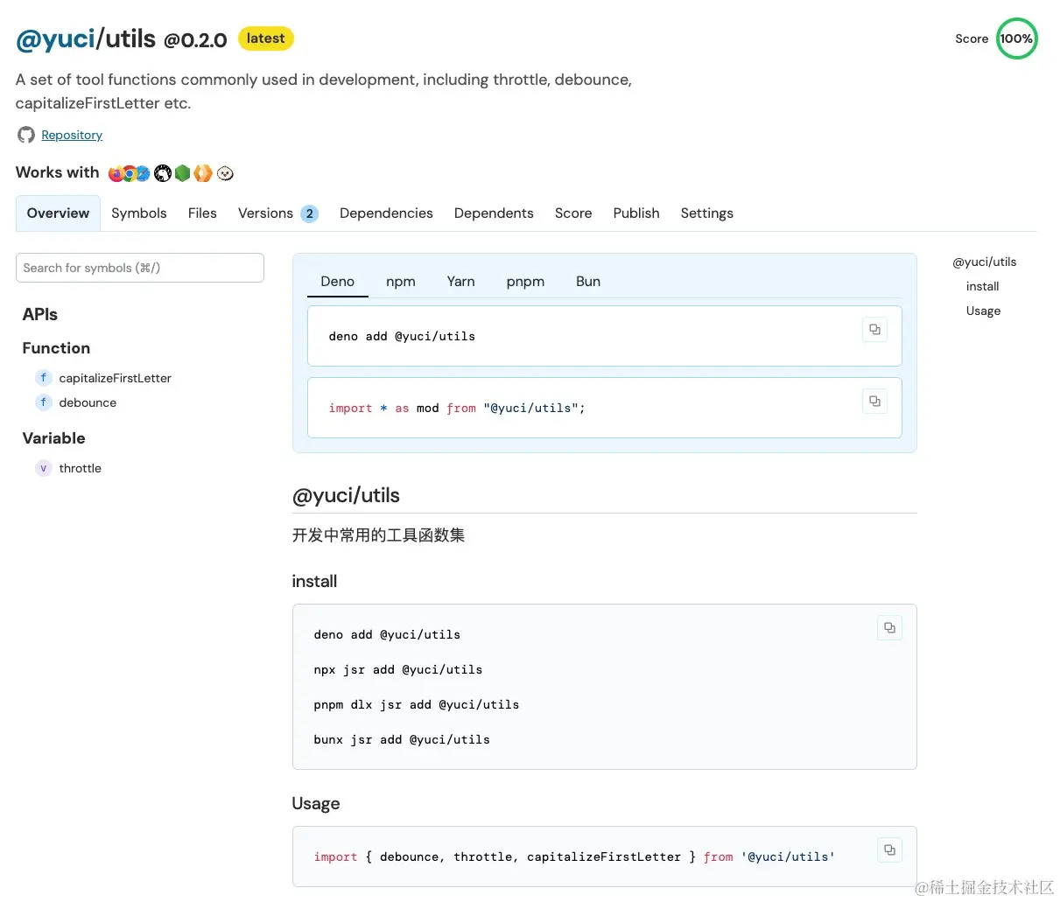Click the @yuci scope link in the title
The height and width of the screenshot is (902, 1060).
[55, 39]
